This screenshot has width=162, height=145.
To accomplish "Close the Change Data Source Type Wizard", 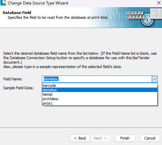I will [x=159, y=3].
